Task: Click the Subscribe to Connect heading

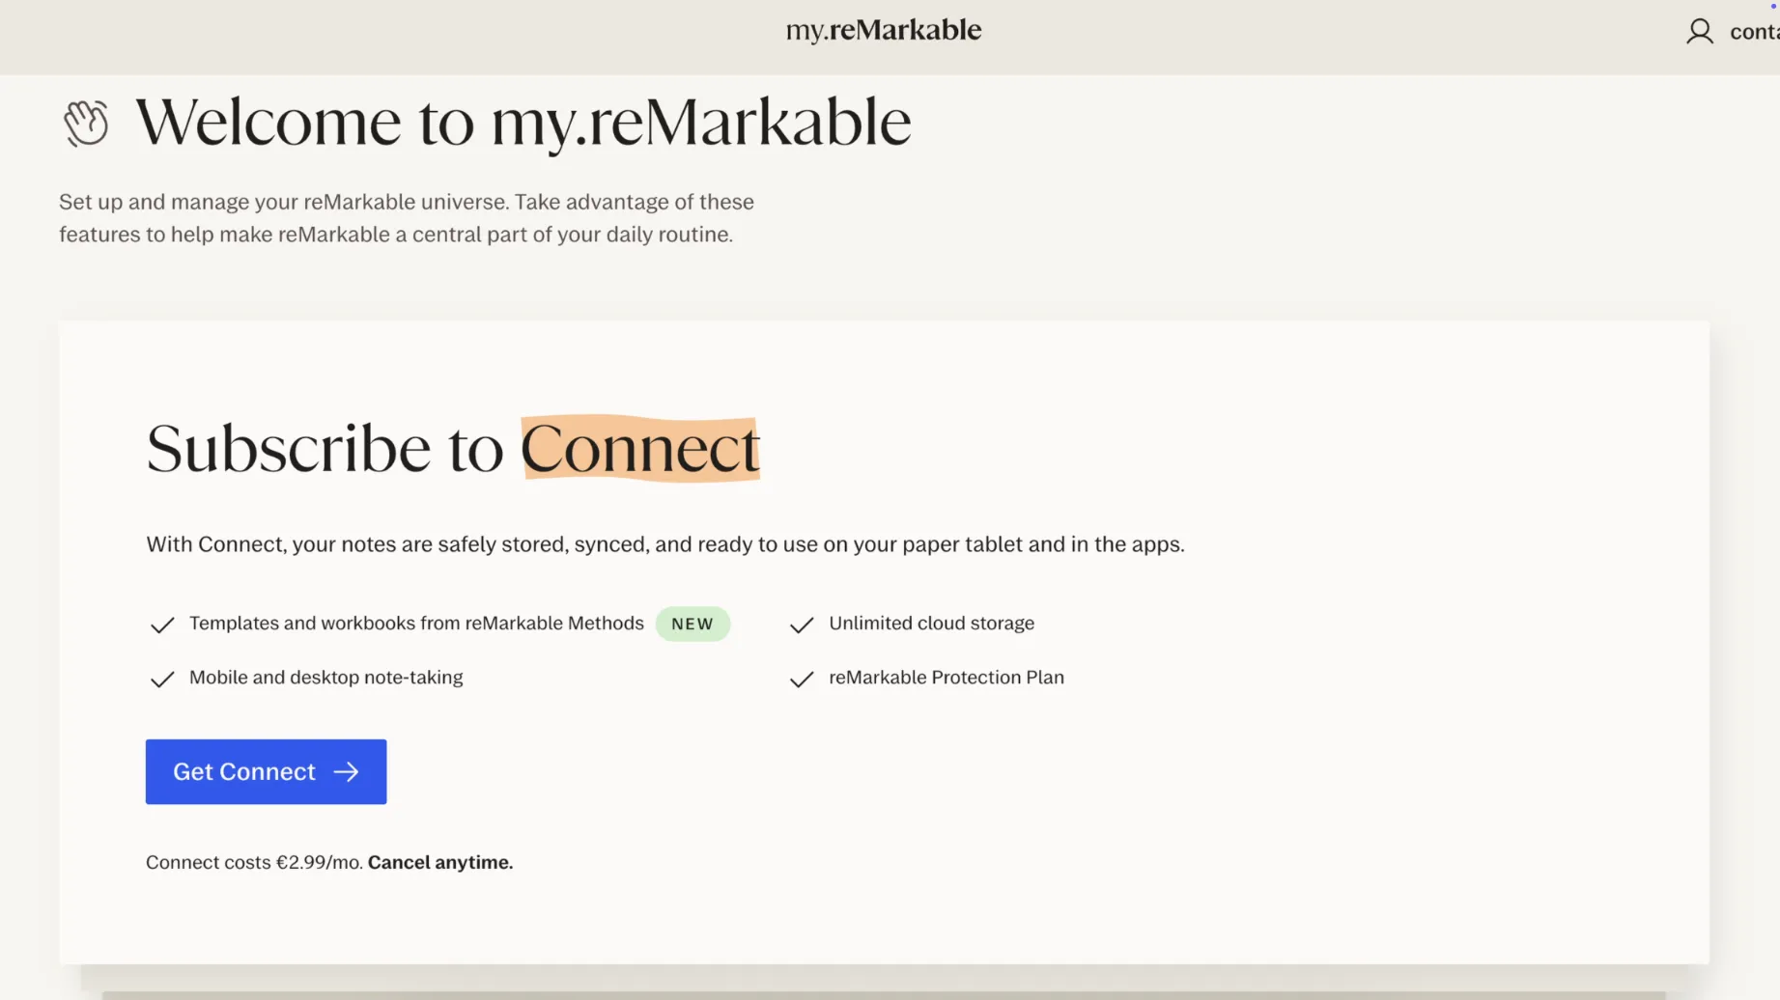Action: pyautogui.click(x=453, y=448)
